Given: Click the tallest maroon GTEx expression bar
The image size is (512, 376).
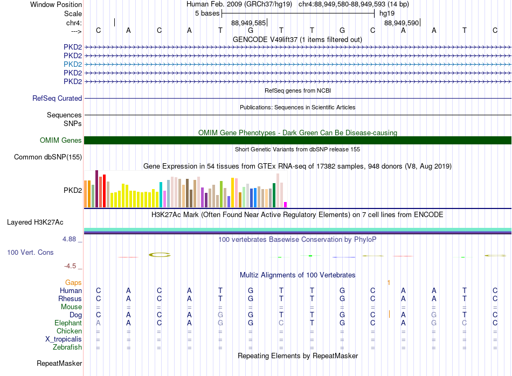Looking at the screenshot, I should point(96,189).
